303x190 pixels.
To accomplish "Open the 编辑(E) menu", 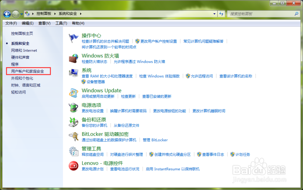I will click(x=28, y=23).
